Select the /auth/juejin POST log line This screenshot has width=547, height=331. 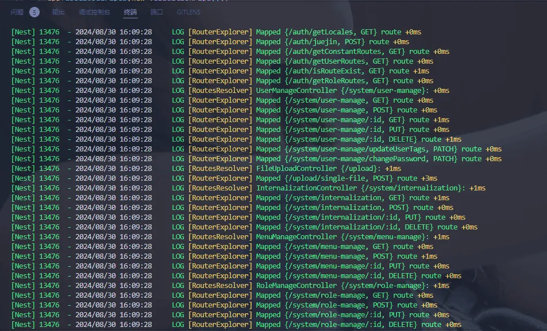[x=210, y=42]
